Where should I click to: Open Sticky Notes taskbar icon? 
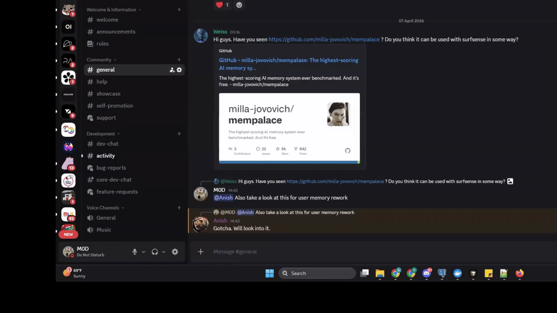[489, 273]
